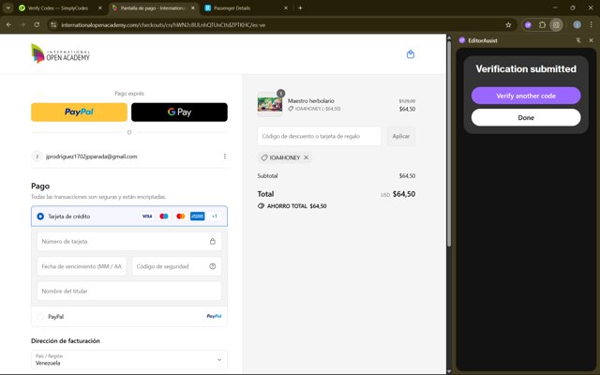Focus the Código de seguridad field
This screenshot has height=375, width=600.
tap(176, 266)
